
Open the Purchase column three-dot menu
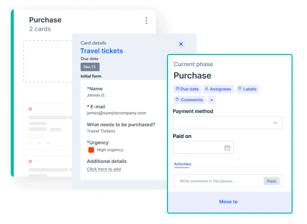click(x=146, y=21)
